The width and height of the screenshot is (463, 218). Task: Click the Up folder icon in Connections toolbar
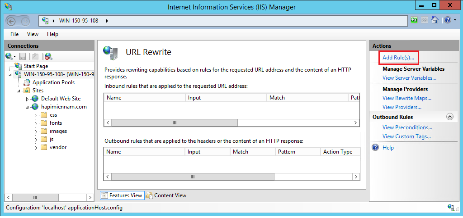[35, 56]
